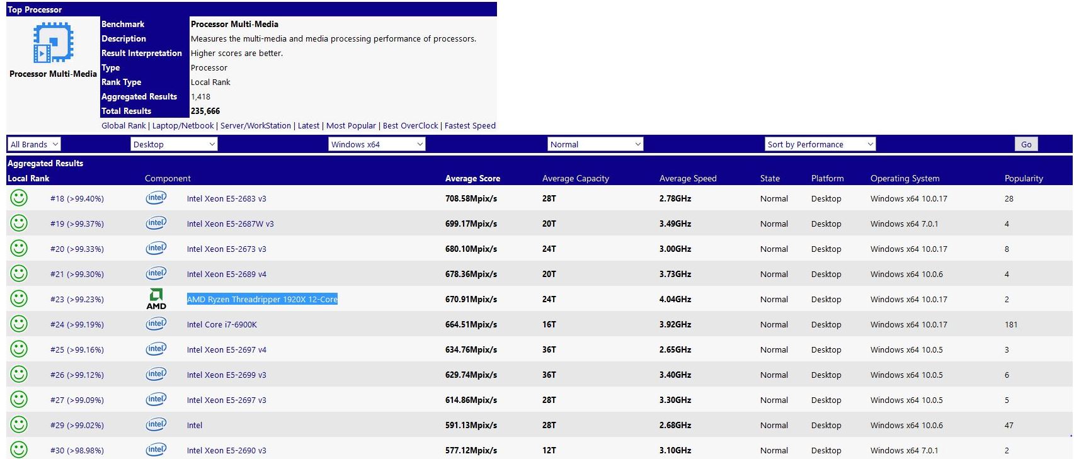The width and height of the screenshot is (1074, 459).
Task: Click the smiley icon for rank #29
Action: click(19, 424)
